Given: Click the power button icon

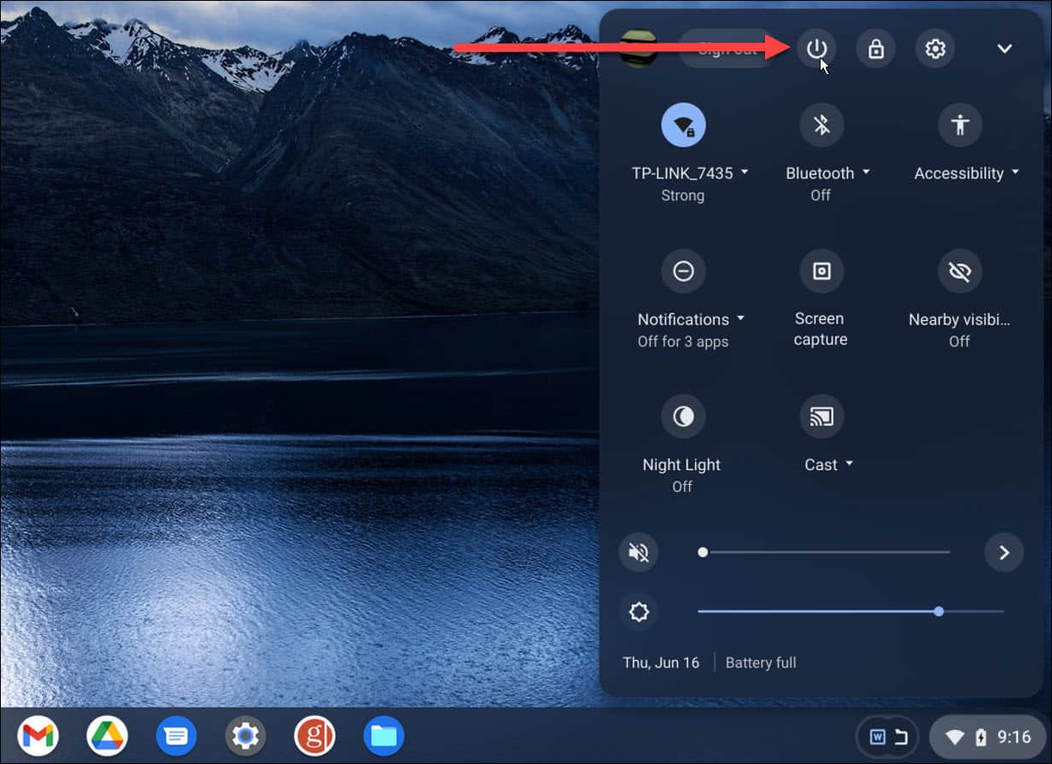Looking at the screenshot, I should [816, 49].
